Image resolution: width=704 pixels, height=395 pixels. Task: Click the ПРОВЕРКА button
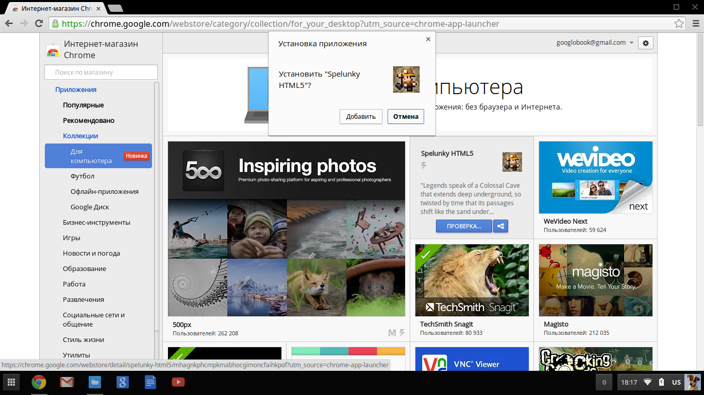pyautogui.click(x=464, y=226)
